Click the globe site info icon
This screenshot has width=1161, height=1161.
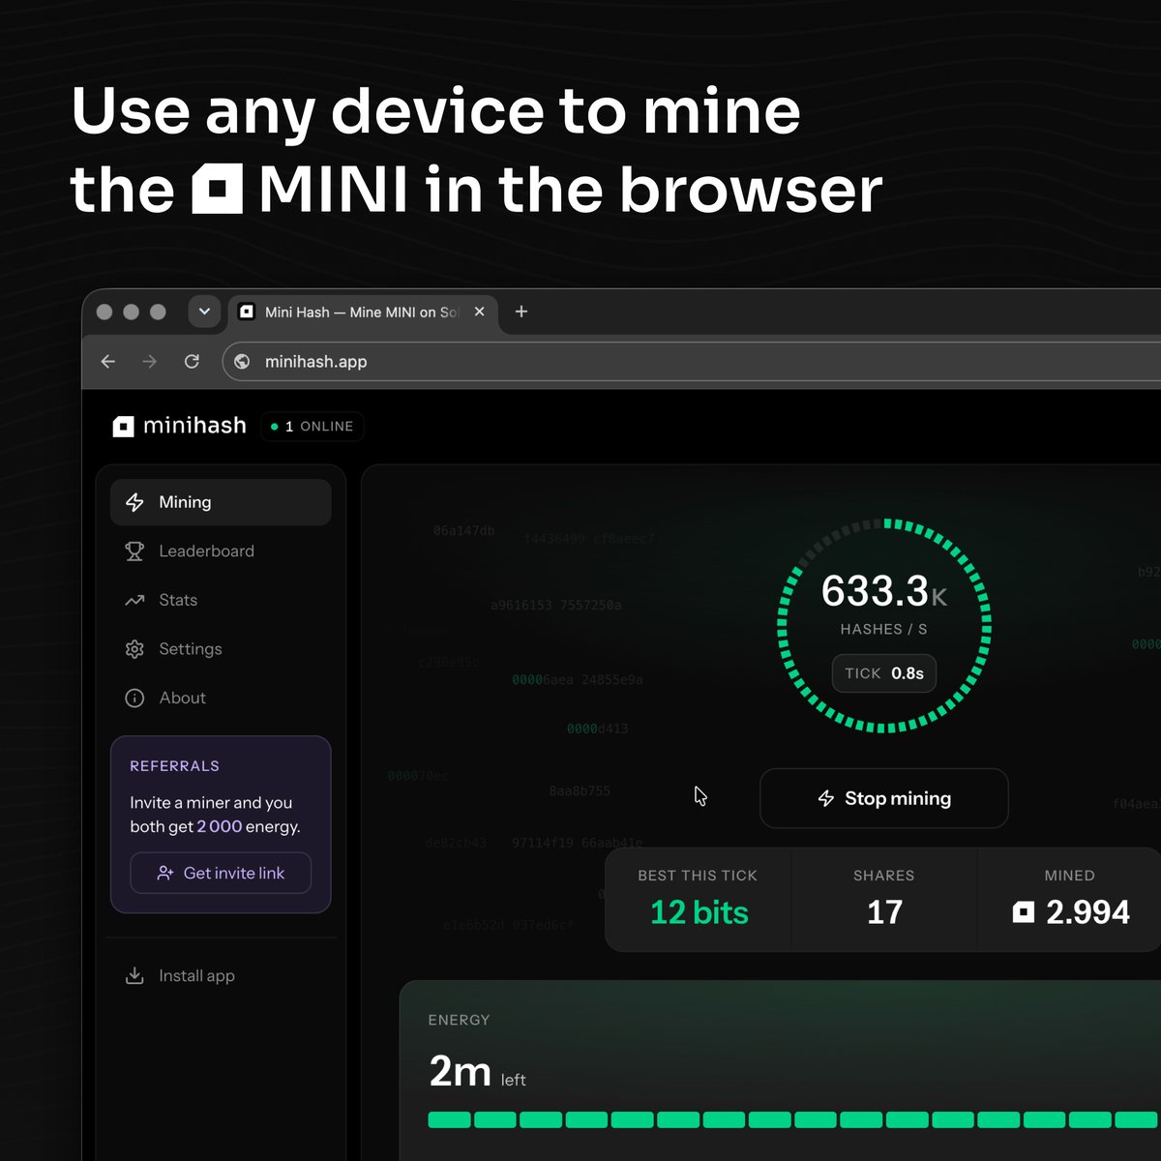243,362
